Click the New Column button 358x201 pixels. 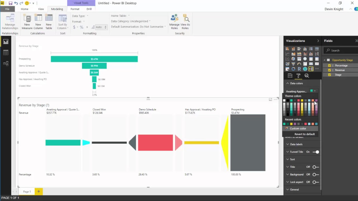(x=38, y=22)
